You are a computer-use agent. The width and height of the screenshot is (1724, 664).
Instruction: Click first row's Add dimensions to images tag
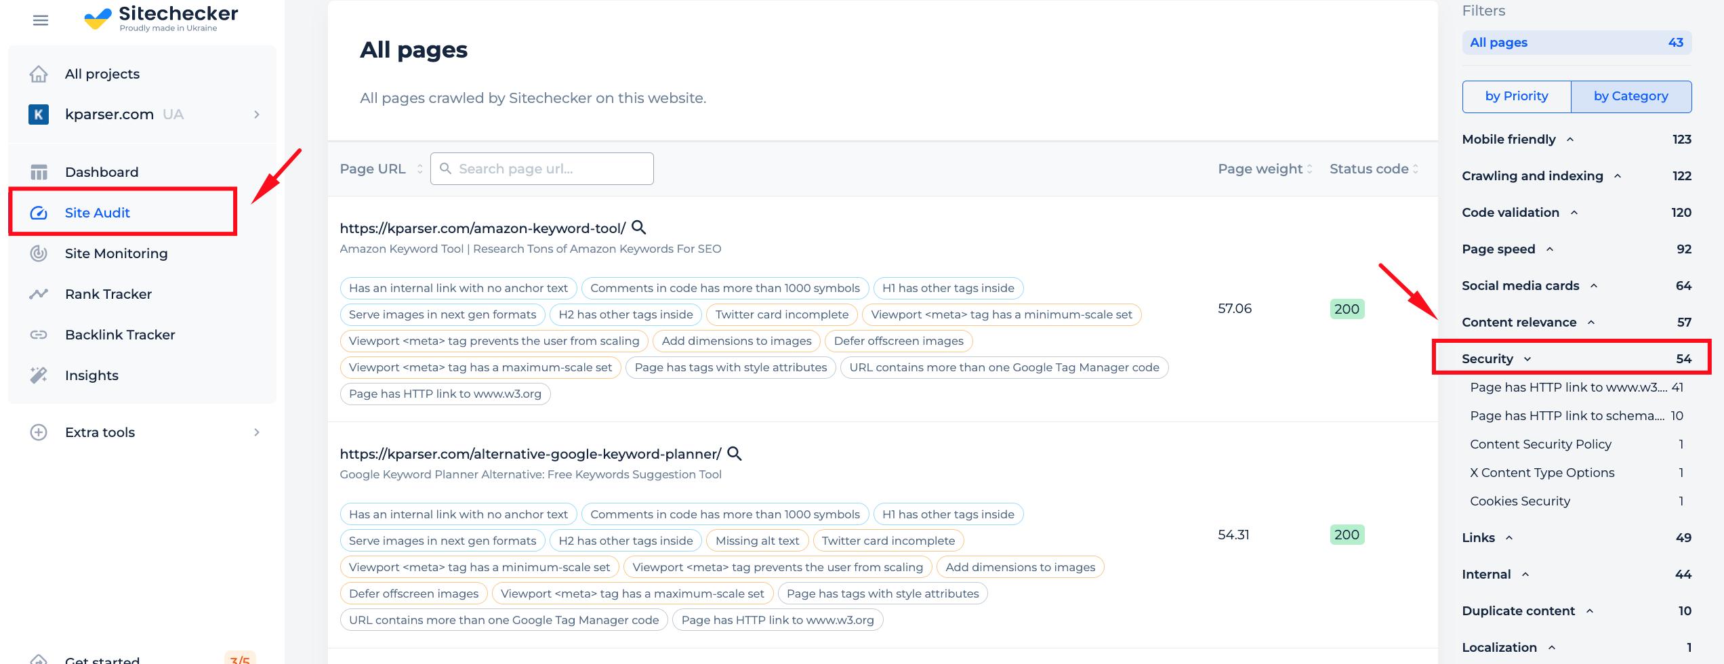737,341
